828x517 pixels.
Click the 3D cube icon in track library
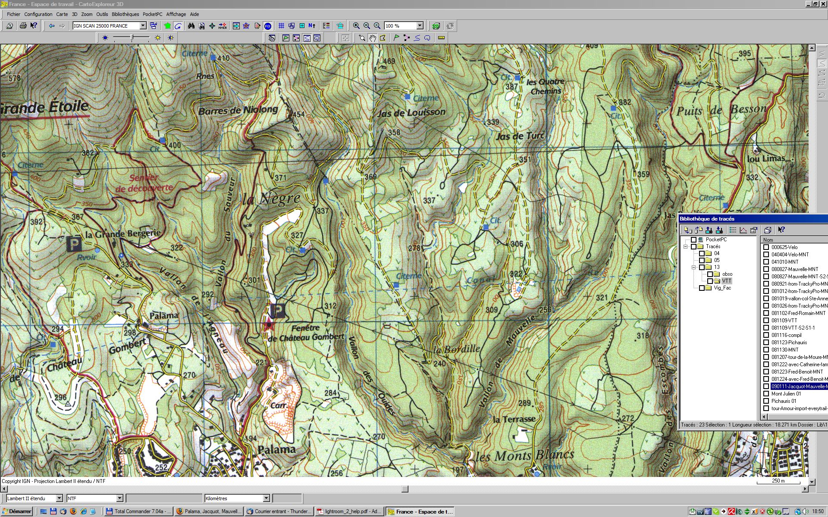tap(768, 230)
